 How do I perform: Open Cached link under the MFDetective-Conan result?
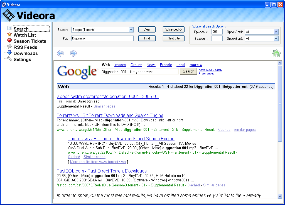tap(74, 157)
